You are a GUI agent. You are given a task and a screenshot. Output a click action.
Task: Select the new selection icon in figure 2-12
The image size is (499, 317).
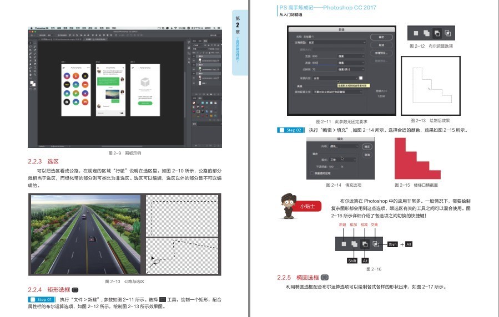pyautogui.click(x=416, y=33)
